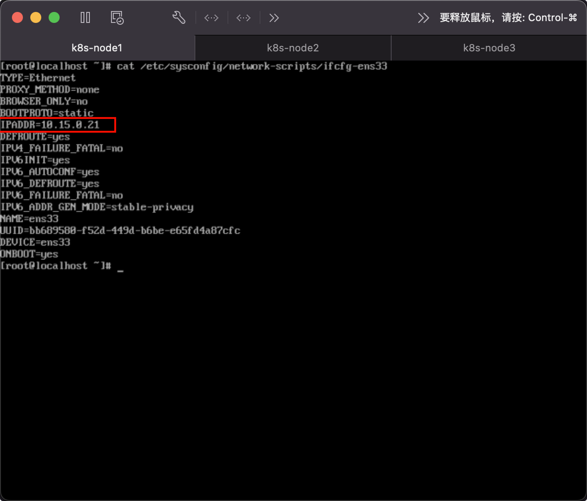Switch to the k8s-node1 tab

[97, 48]
